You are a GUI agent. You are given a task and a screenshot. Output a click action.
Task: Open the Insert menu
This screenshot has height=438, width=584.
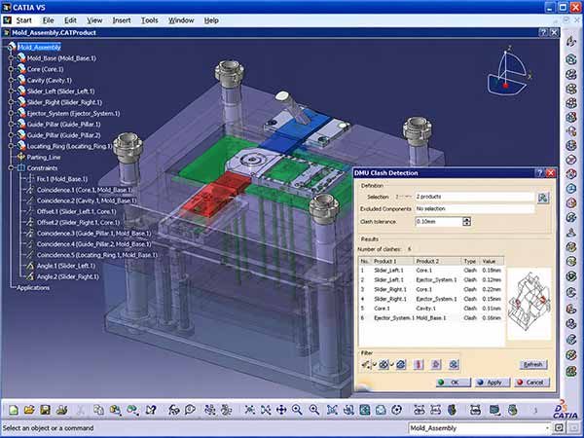pos(122,20)
